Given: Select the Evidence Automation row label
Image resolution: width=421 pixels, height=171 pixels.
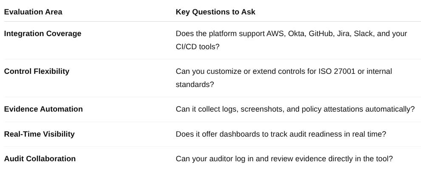Looking at the screenshot, I should (x=43, y=109).
